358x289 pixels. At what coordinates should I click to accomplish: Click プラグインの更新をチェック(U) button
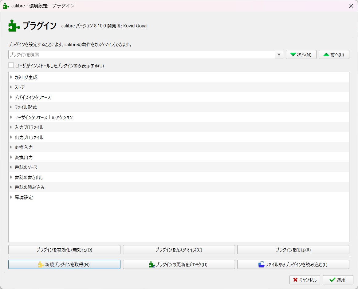pyautogui.click(x=179, y=265)
